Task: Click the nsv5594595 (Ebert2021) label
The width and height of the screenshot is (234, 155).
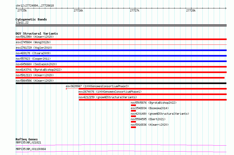Action: point(148,119)
